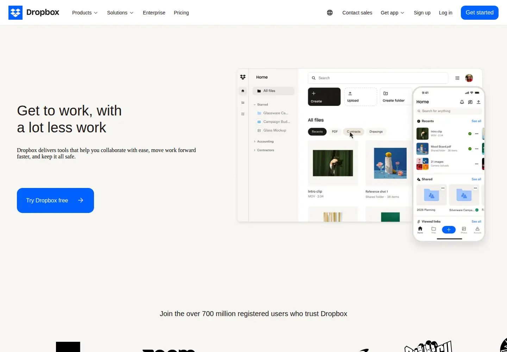The image size is (507, 352).
Task: Select the Photos icon in phone bottom bar
Action: click(464, 230)
